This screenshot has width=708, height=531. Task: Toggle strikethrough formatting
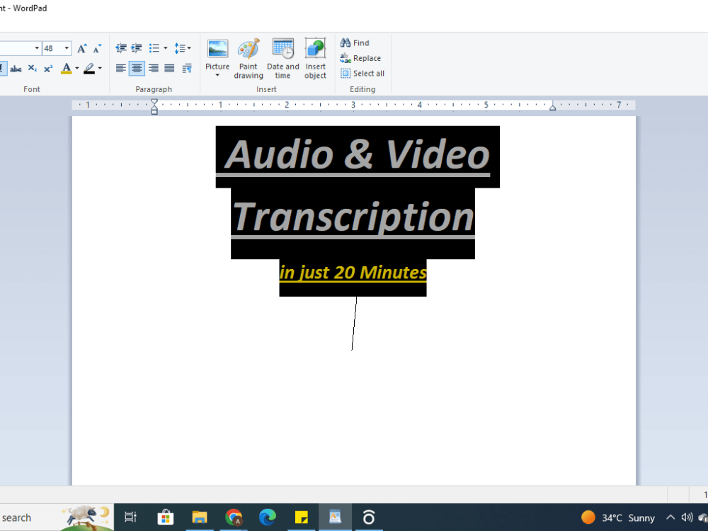pyautogui.click(x=15, y=68)
